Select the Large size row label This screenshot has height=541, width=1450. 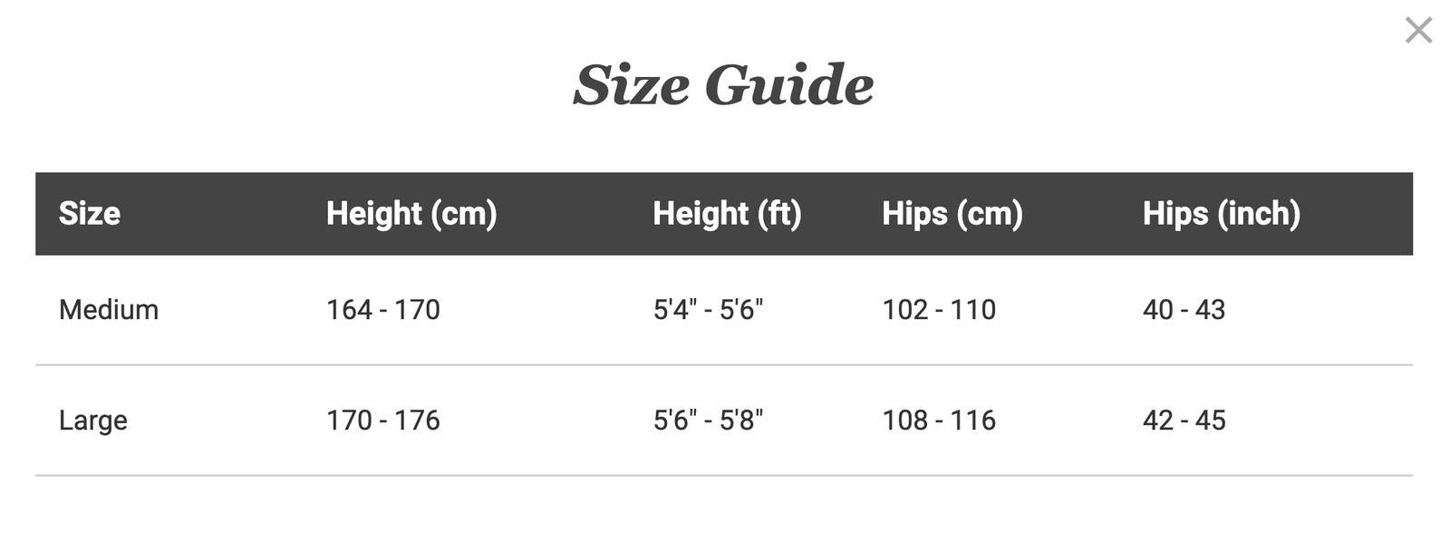pyautogui.click(x=93, y=420)
